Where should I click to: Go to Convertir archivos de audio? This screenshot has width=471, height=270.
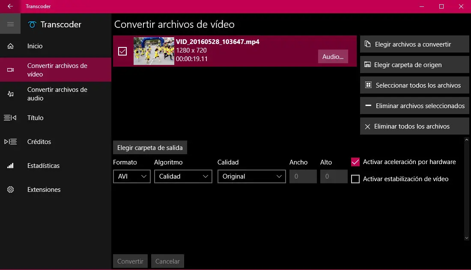[x=57, y=94]
